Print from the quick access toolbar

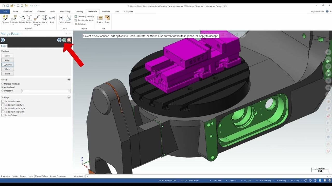point(17,6)
